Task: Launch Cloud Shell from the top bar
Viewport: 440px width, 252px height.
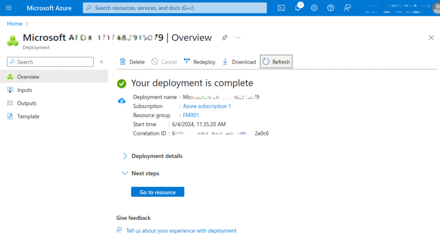Action: (x=281, y=8)
